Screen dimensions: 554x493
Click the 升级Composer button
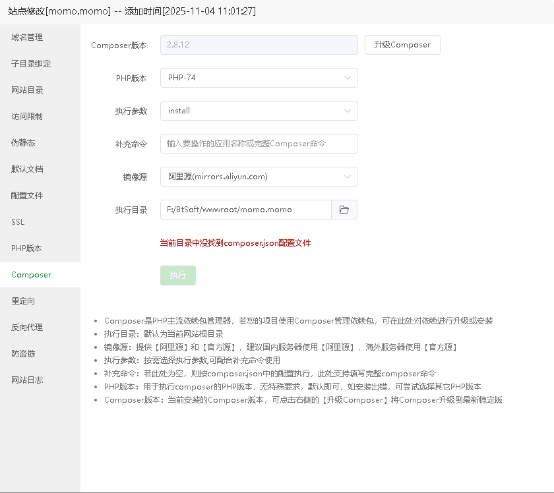click(402, 45)
